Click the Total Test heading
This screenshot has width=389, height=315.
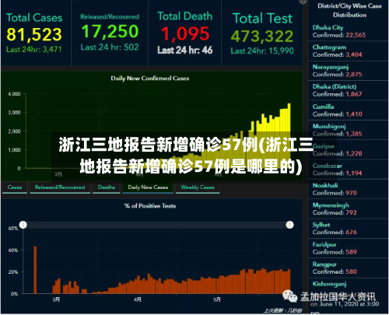pos(262,19)
